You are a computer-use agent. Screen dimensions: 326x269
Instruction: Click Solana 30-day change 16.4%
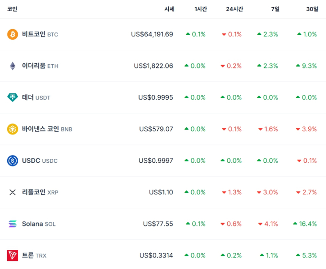tap(305, 224)
